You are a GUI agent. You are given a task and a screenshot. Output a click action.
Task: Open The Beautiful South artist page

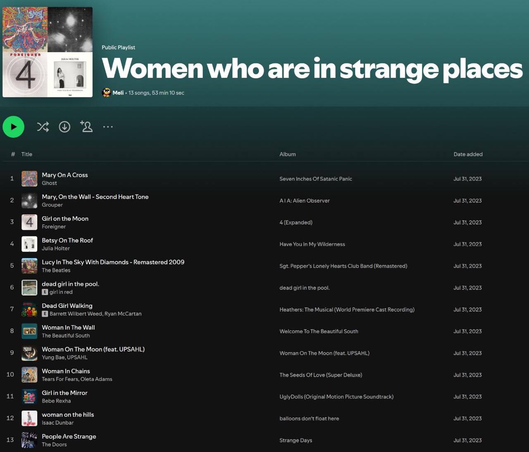66,336
